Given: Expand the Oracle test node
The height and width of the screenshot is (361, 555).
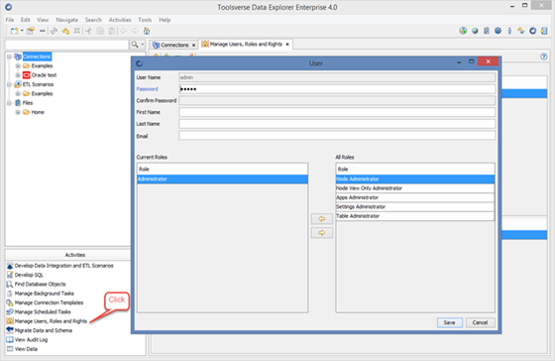Looking at the screenshot, I should click(18, 75).
